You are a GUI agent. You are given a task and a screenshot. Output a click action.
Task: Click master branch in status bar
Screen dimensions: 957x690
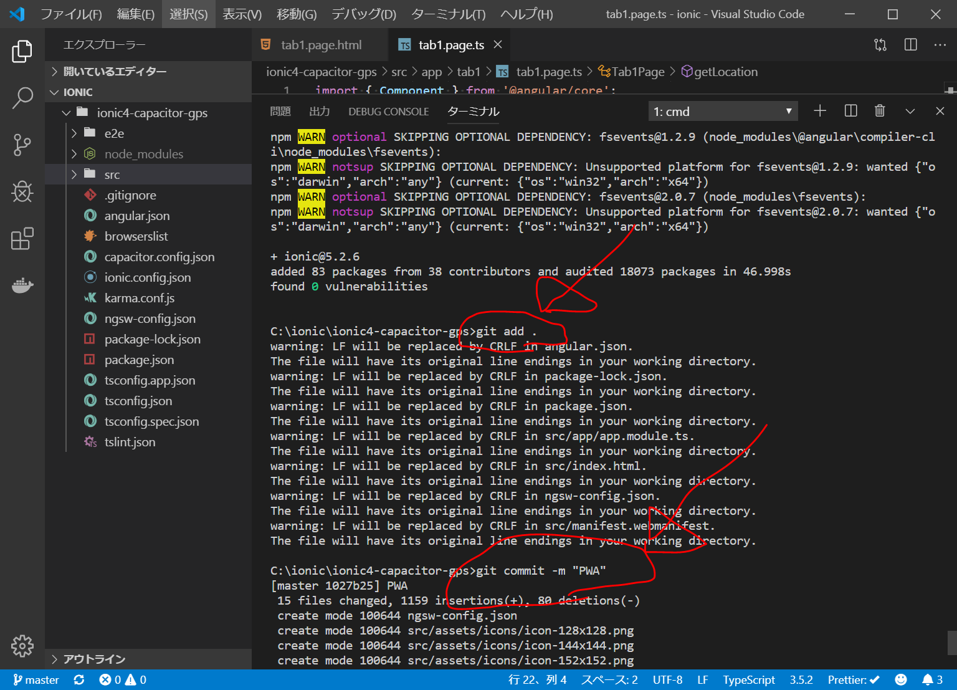coord(36,680)
